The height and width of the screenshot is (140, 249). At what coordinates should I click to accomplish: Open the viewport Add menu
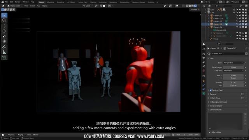[39, 6]
